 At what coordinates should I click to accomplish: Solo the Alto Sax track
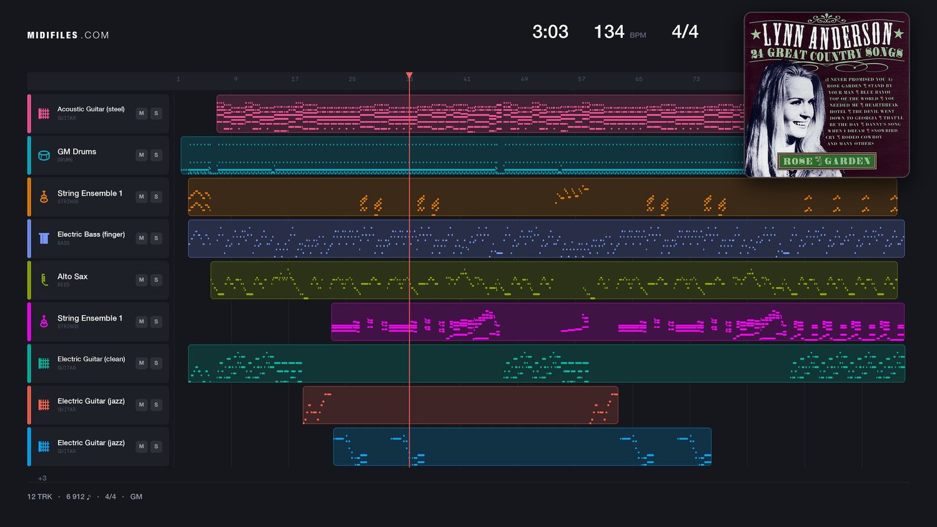coord(156,280)
